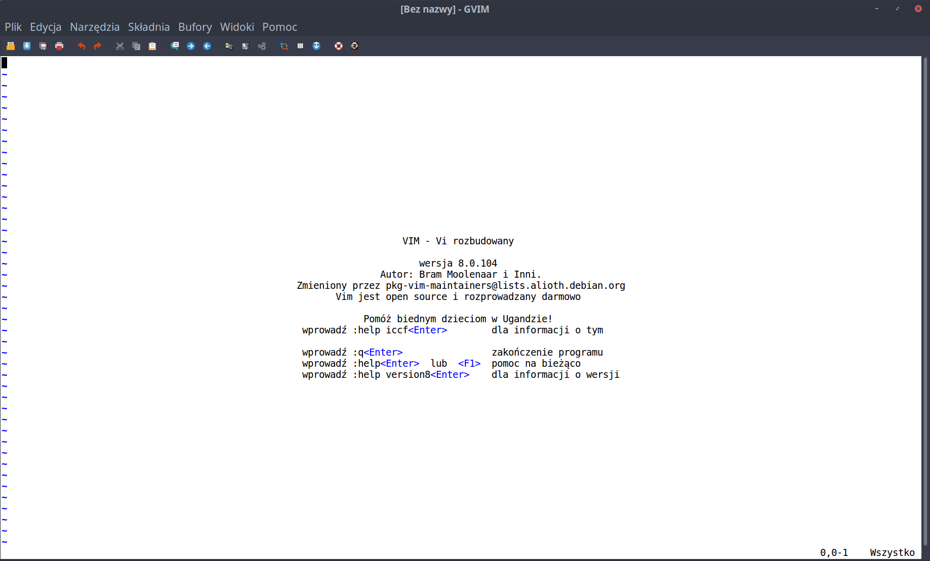Click ':help version8<Enter>' text

click(x=411, y=374)
